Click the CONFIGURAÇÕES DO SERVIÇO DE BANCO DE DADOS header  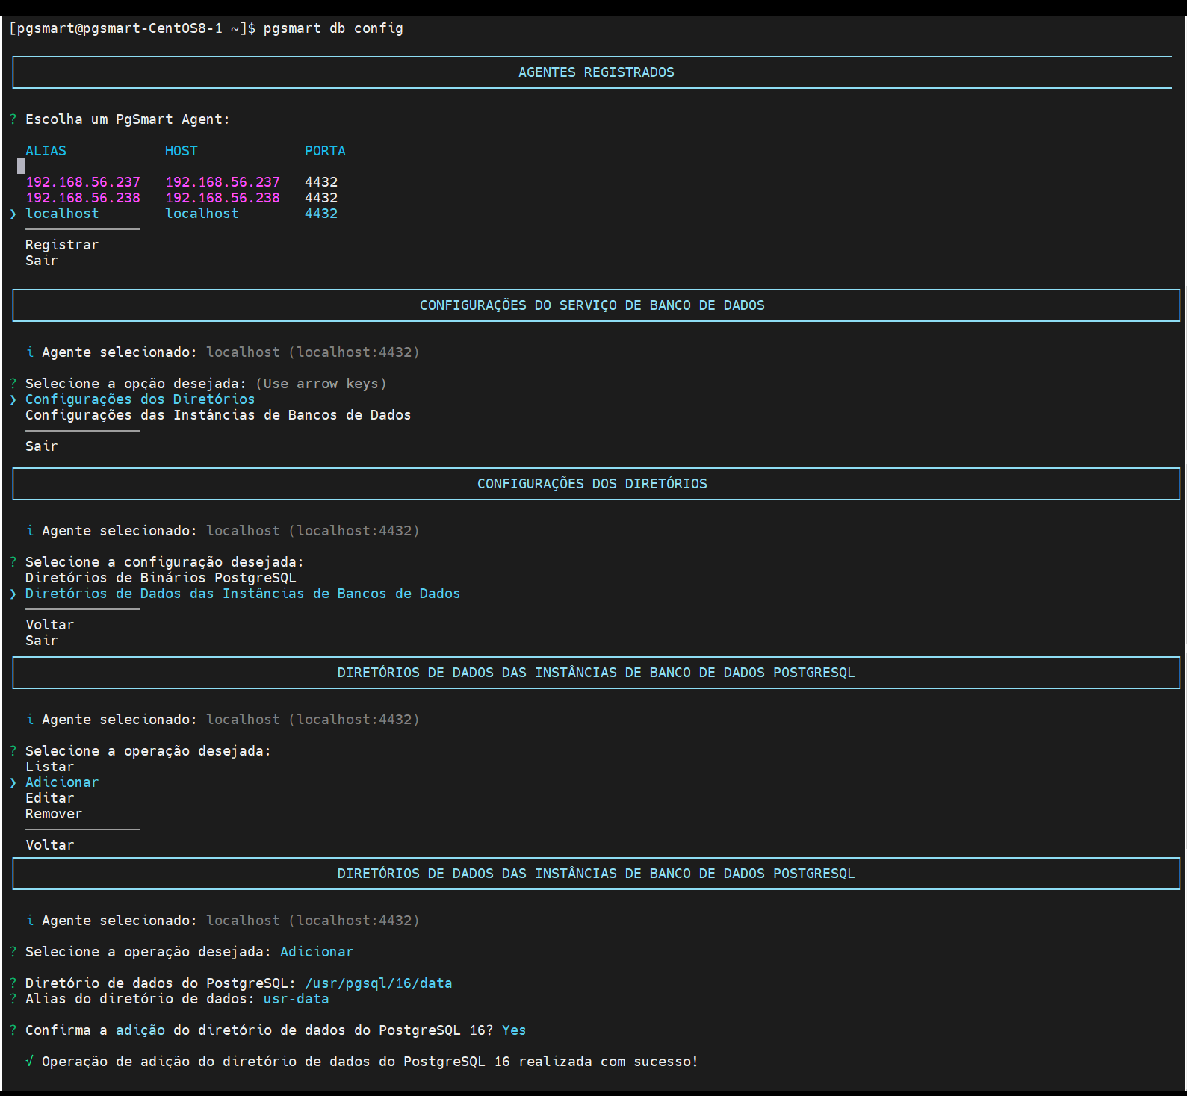click(x=592, y=305)
